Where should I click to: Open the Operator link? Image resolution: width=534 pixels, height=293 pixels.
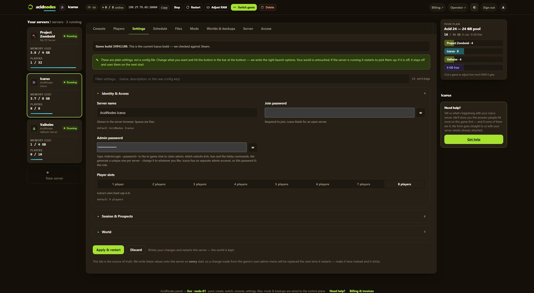coord(458,7)
